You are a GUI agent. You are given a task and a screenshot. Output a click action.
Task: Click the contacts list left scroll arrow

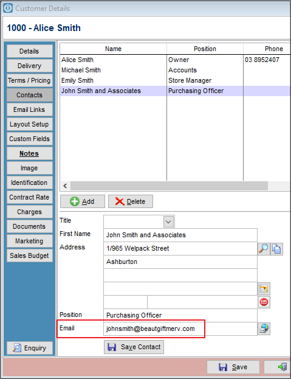(65, 186)
